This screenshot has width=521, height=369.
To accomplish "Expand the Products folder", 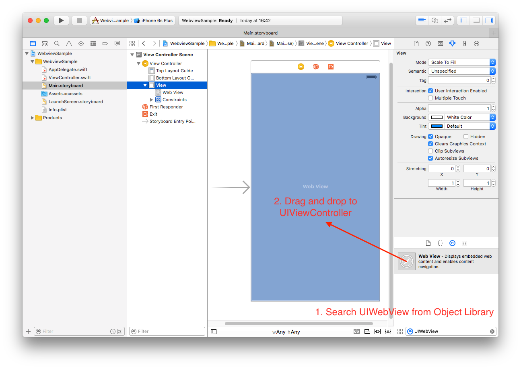I will click(x=33, y=118).
